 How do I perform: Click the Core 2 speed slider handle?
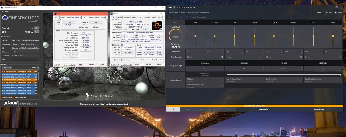(215, 36)
